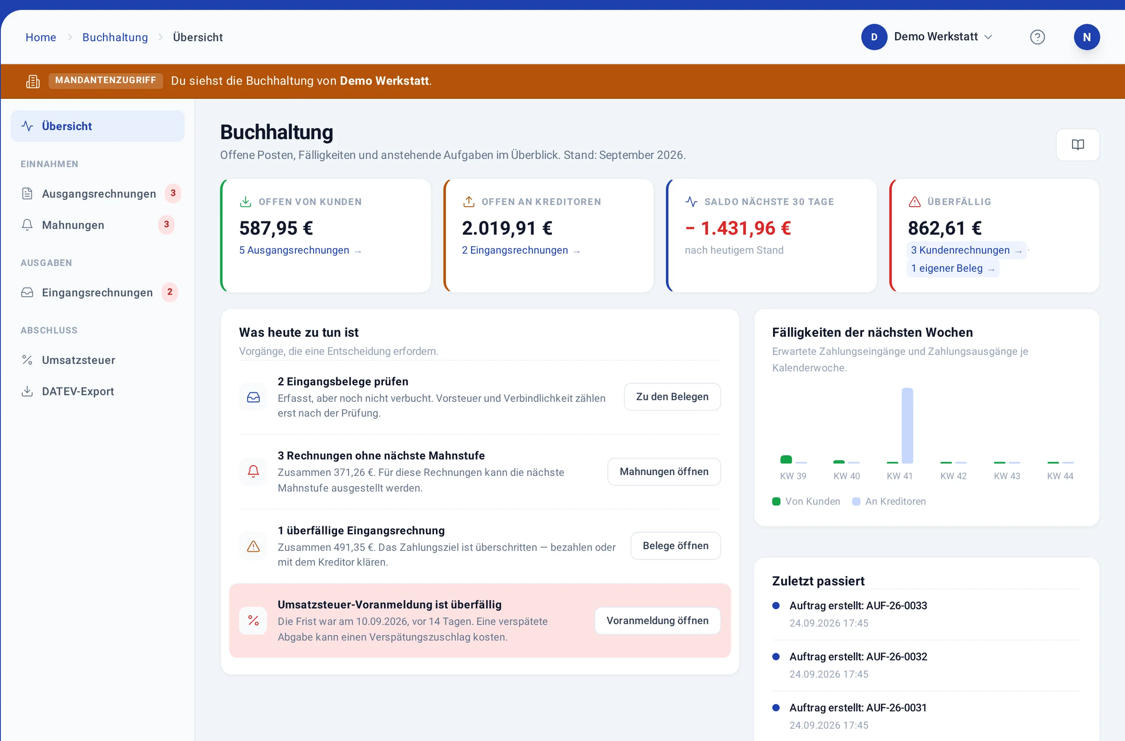Click the Voranmeldung öffnen button

pos(657,620)
